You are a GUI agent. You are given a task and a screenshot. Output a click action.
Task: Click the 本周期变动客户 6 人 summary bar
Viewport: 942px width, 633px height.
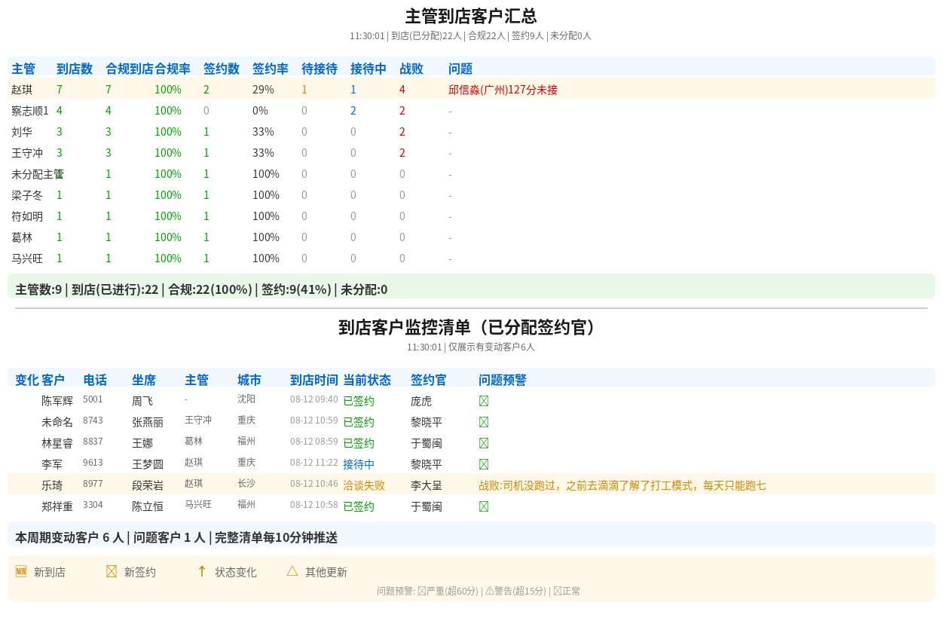click(471, 534)
